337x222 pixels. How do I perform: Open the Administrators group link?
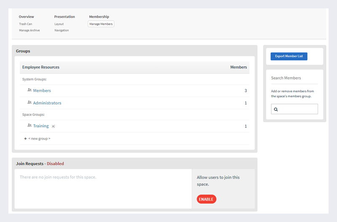(47, 103)
